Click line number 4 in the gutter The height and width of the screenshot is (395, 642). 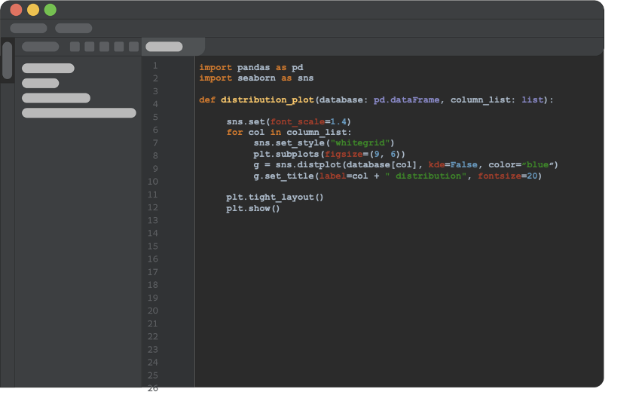pyautogui.click(x=155, y=104)
